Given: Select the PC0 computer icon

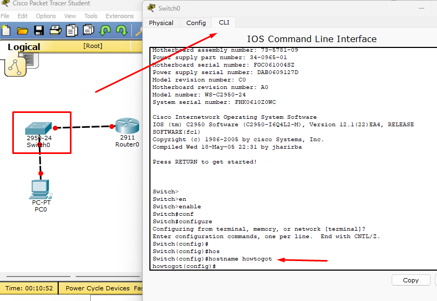Looking at the screenshot, I should [41, 189].
